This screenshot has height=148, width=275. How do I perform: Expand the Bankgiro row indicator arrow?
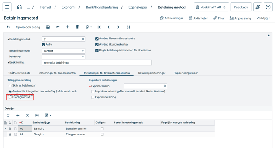tap(5, 129)
